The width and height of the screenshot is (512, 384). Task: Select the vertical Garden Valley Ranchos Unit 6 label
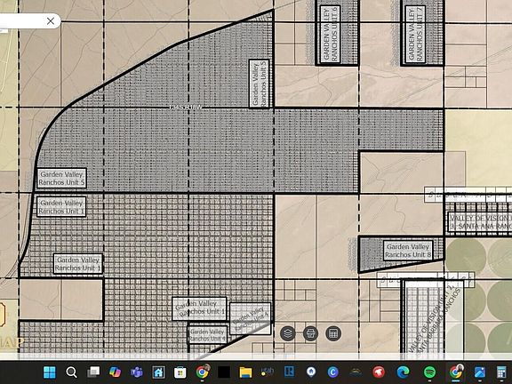pos(330,35)
